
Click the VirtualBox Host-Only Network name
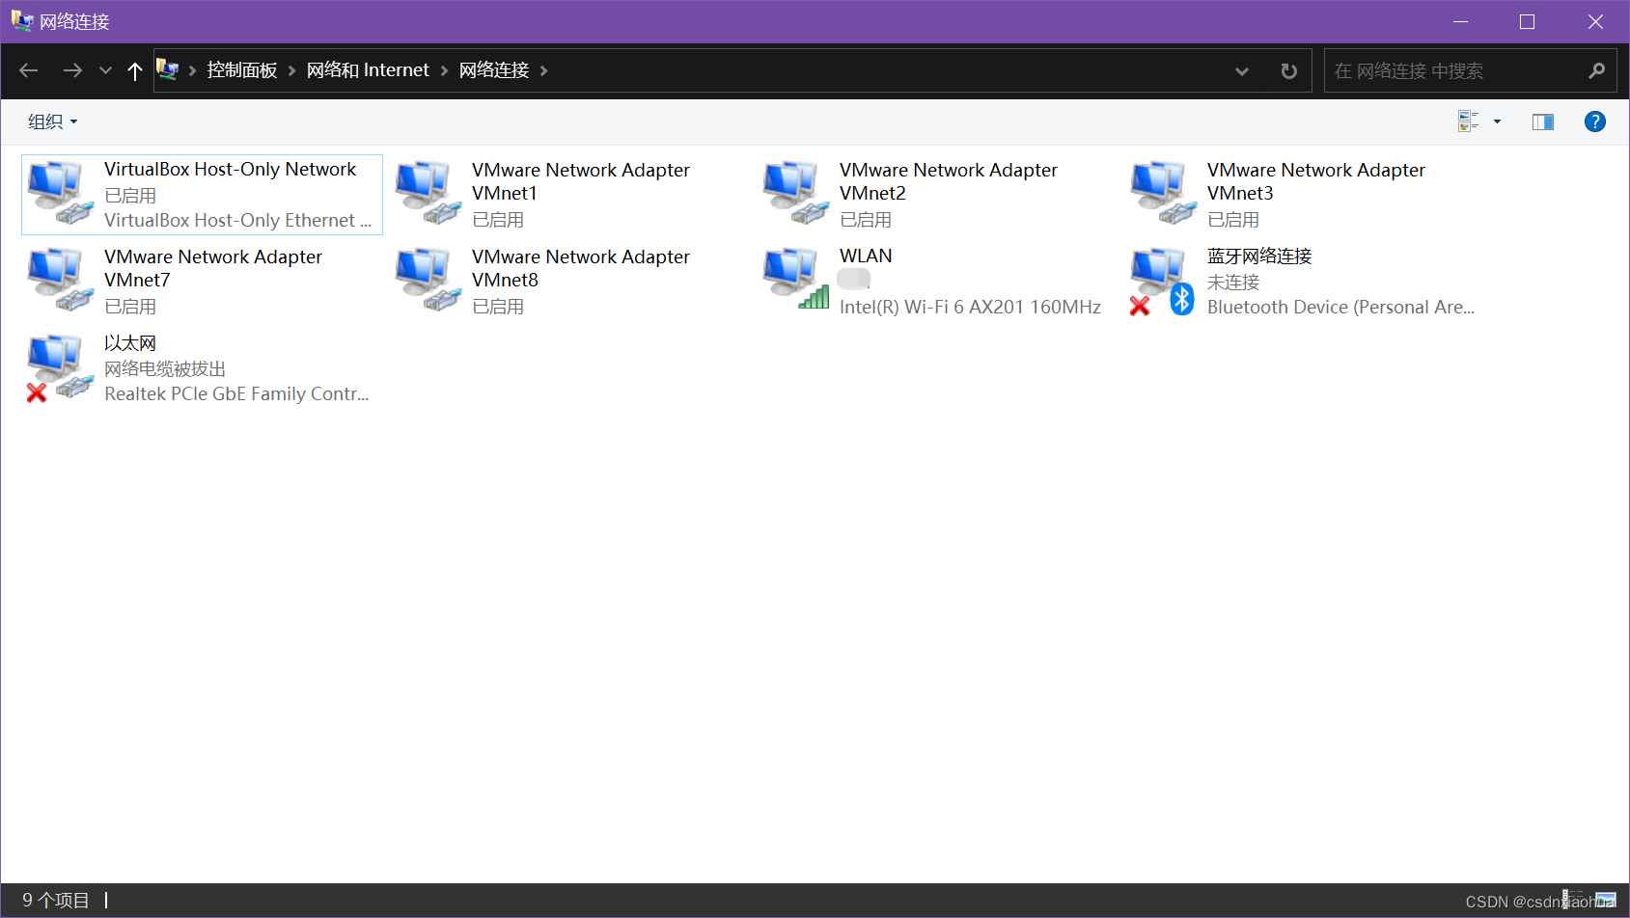point(231,169)
